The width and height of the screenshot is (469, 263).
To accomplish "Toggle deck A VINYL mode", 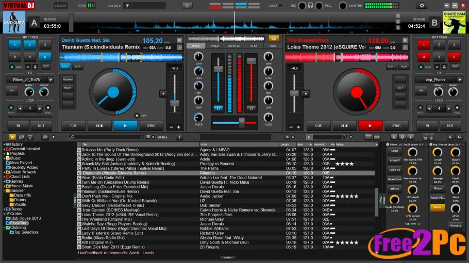I will (65, 66).
